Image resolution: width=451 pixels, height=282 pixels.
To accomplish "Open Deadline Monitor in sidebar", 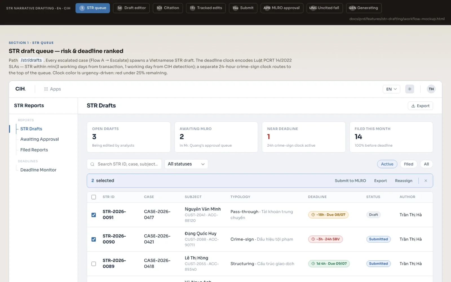I will (x=38, y=170).
